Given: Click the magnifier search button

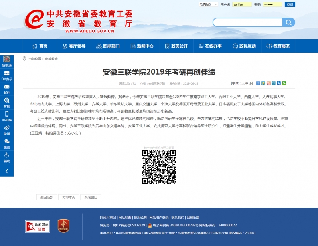Looking at the screenshot, I should tap(288, 22).
